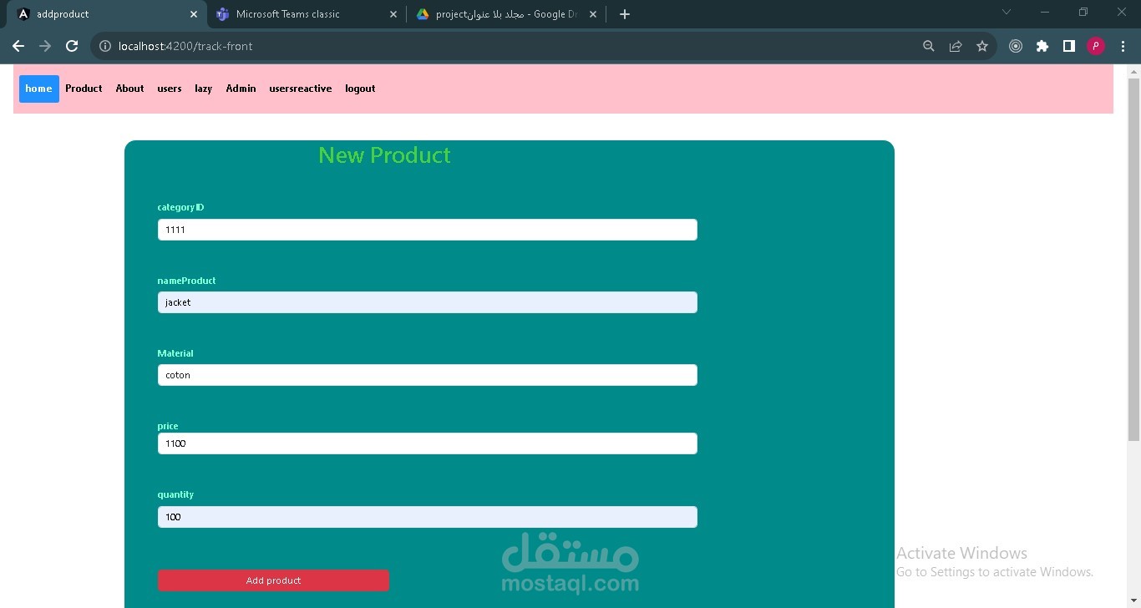Go back to the previous page
The height and width of the screenshot is (608, 1141).
click(x=18, y=46)
